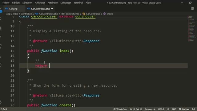197x111 pixels.
Task: Click the word 'index' in function declaration
Action: (64, 51)
